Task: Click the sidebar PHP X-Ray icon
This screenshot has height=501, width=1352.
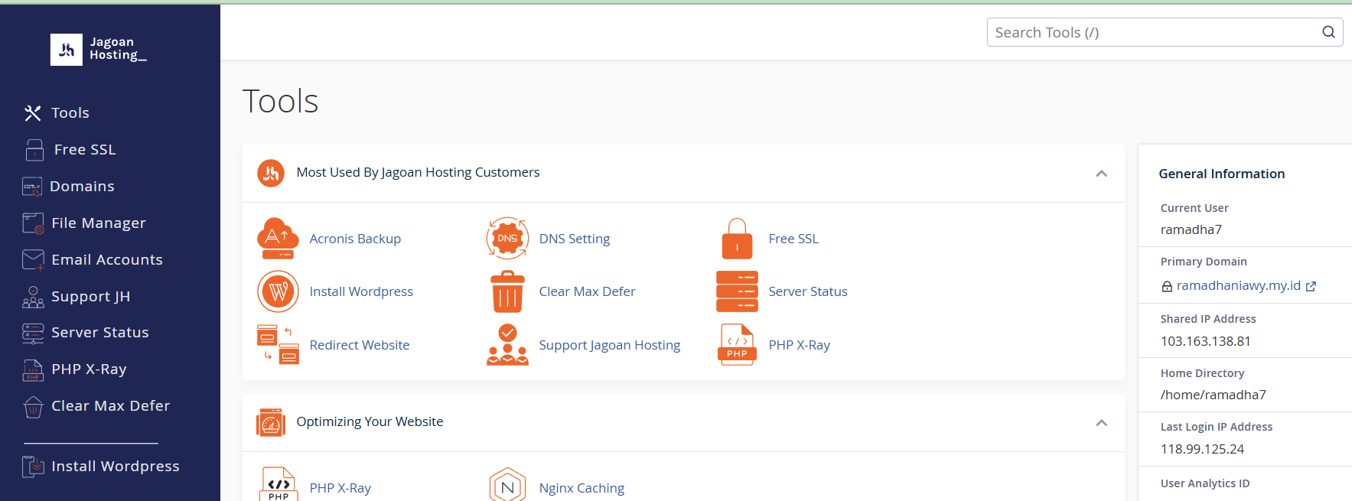Action: [33, 369]
